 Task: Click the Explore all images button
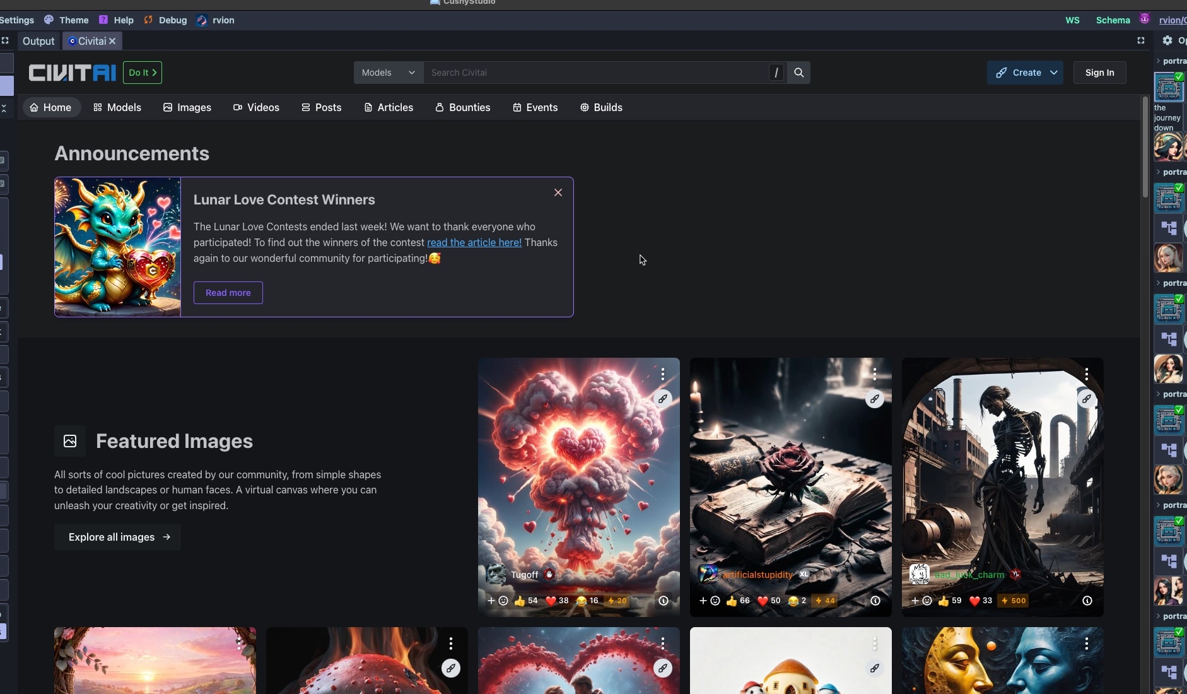[118, 537]
